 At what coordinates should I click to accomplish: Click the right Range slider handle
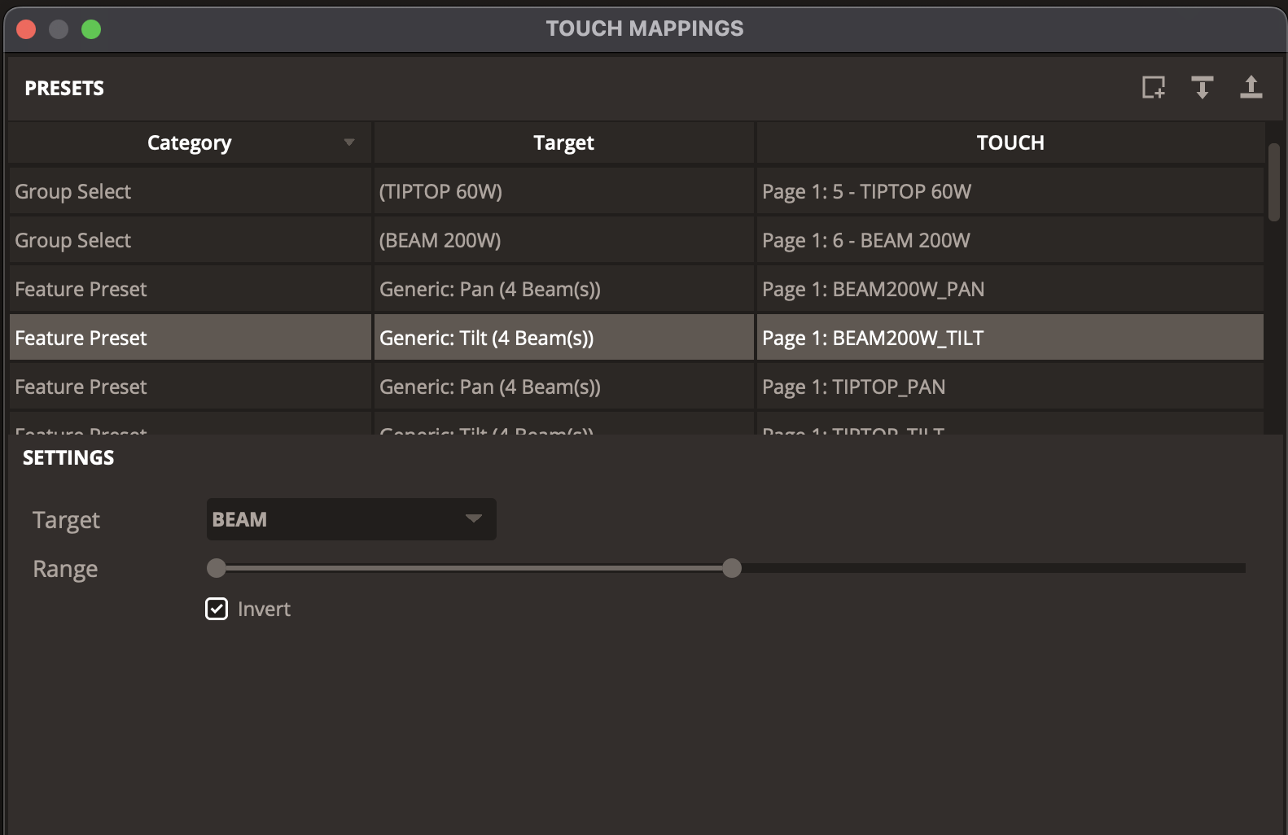point(732,568)
